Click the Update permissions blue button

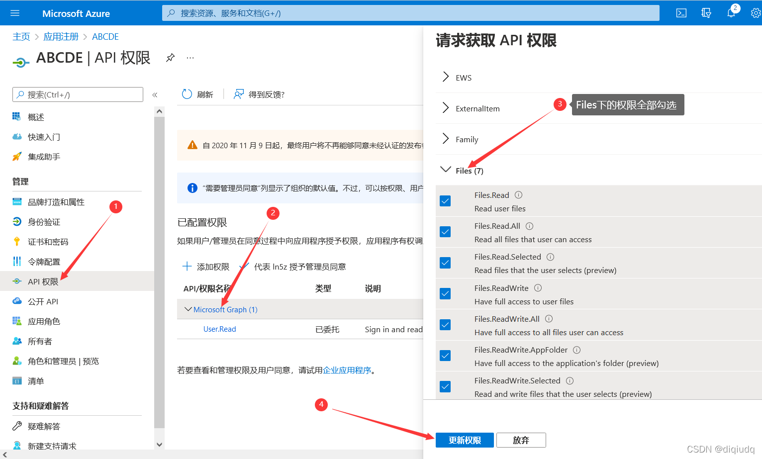pos(465,440)
